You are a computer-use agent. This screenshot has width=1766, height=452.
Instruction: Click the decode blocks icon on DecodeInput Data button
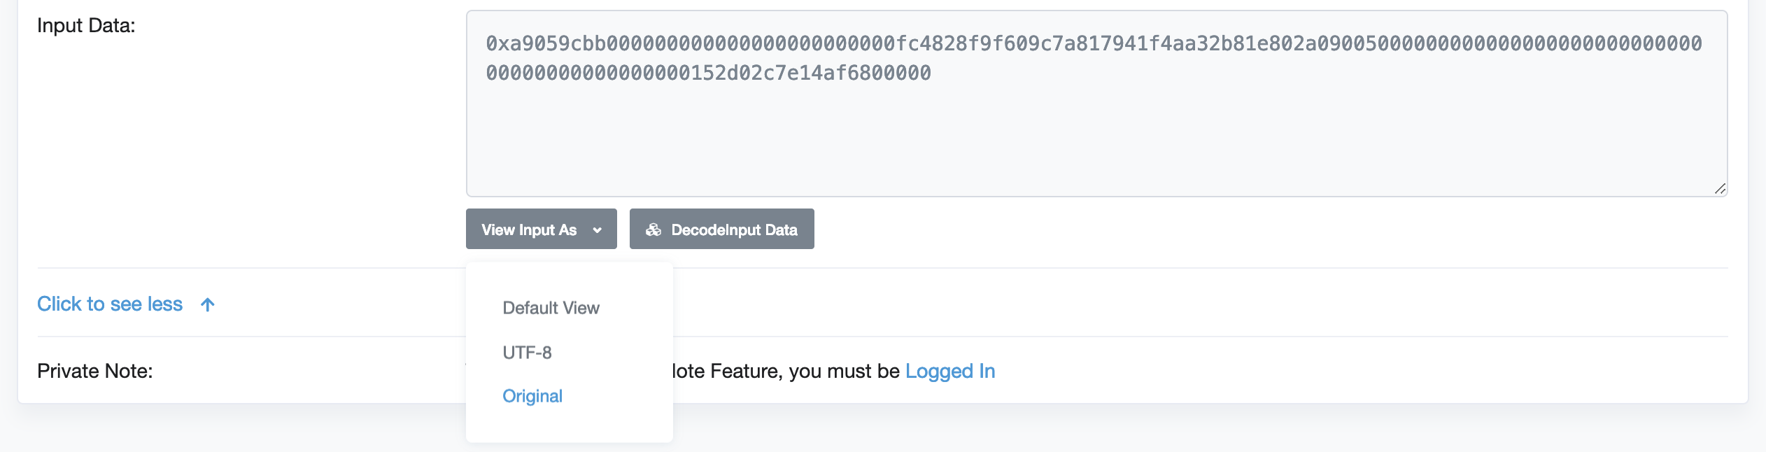pos(654,229)
